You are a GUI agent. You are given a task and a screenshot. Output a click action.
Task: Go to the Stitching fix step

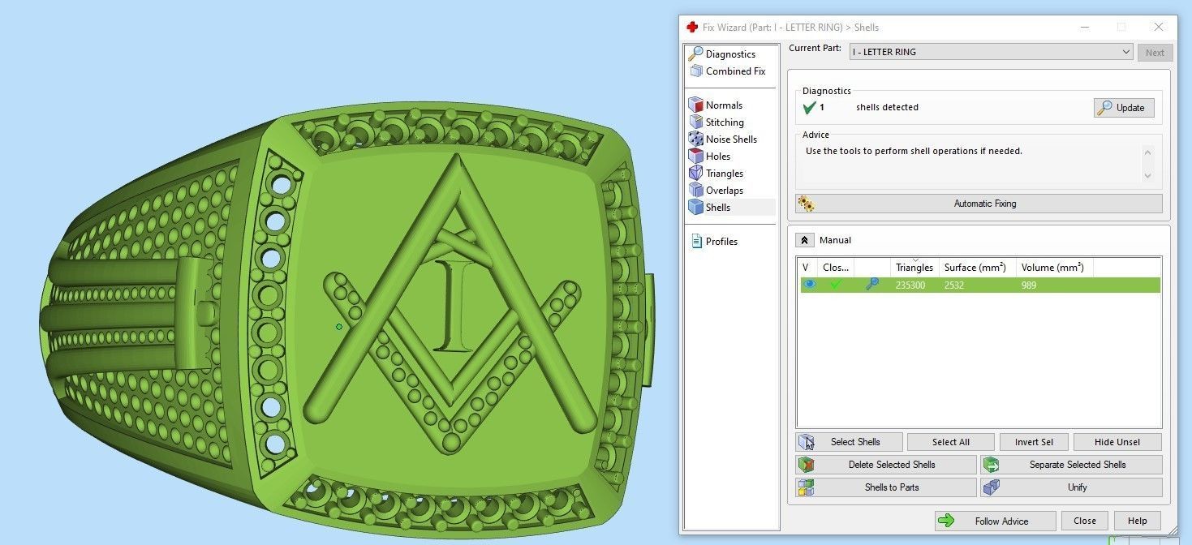click(725, 122)
